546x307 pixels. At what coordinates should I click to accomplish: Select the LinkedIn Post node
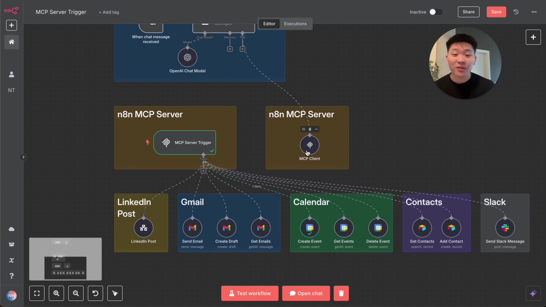pyautogui.click(x=143, y=228)
